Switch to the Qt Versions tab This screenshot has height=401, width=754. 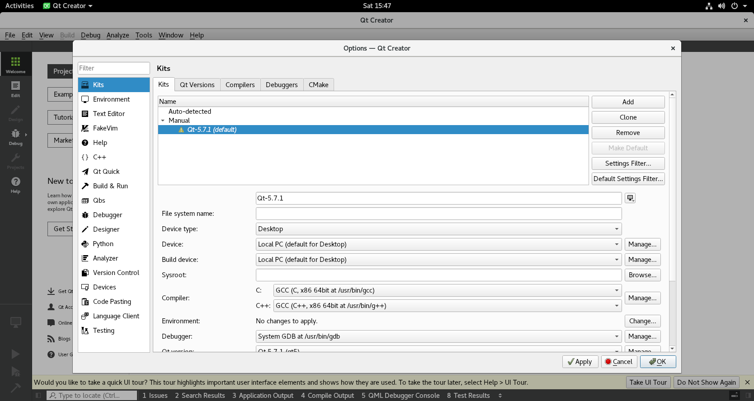197,85
